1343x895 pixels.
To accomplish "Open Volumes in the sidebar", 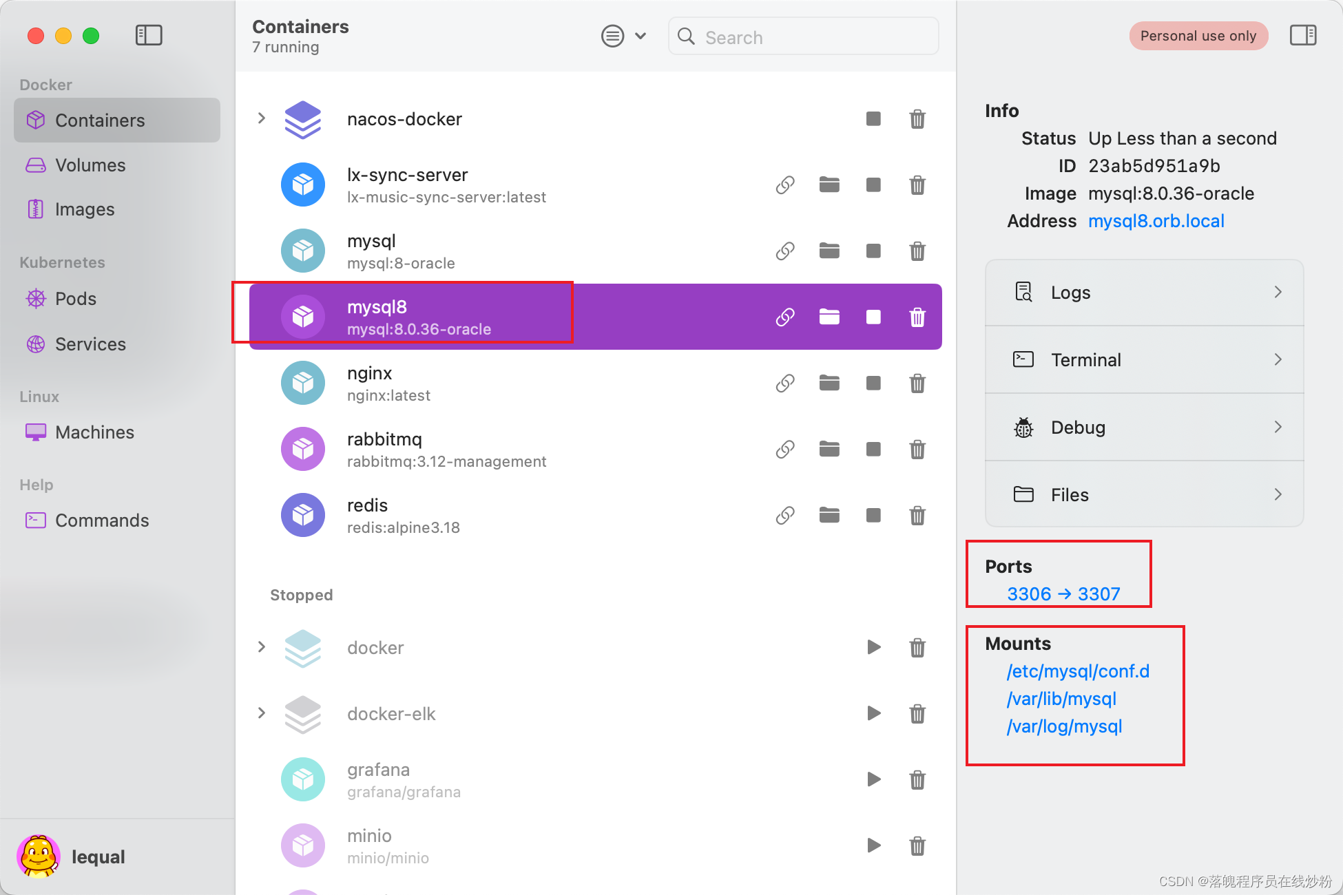I will point(117,165).
